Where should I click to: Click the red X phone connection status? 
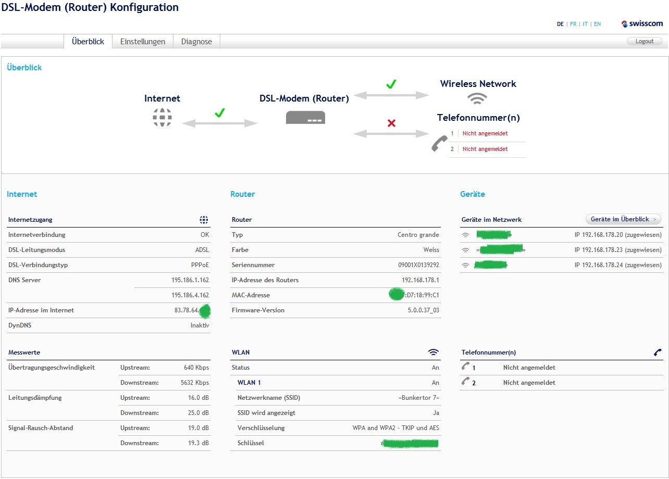tap(391, 123)
